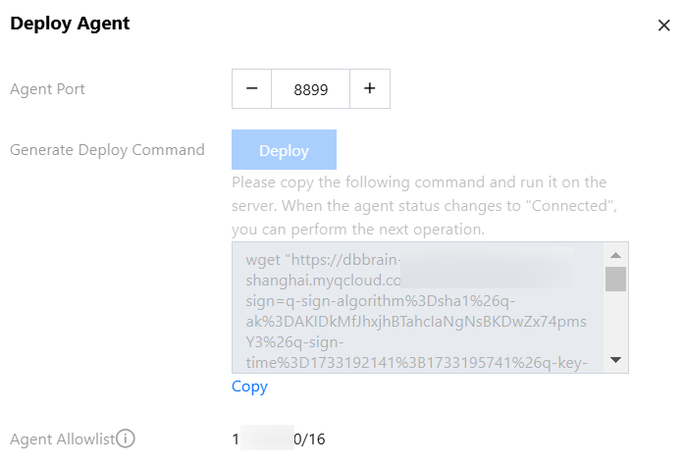Focus the Agent Port 8899 field
Image resolution: width=684 pixels, height=464 pixels.
310,88
